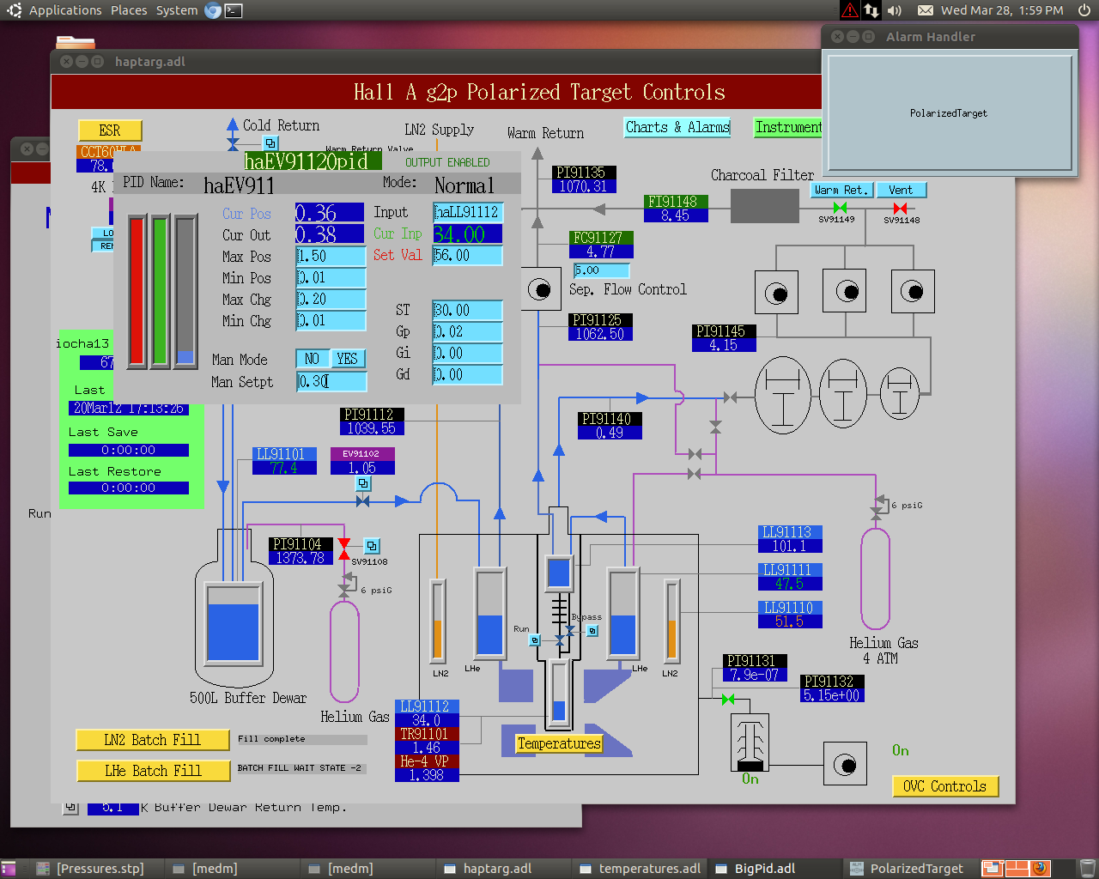Click the mail envelope indicator in top panel
This screenshot has width=1099, height=879.
coord(926,10)
